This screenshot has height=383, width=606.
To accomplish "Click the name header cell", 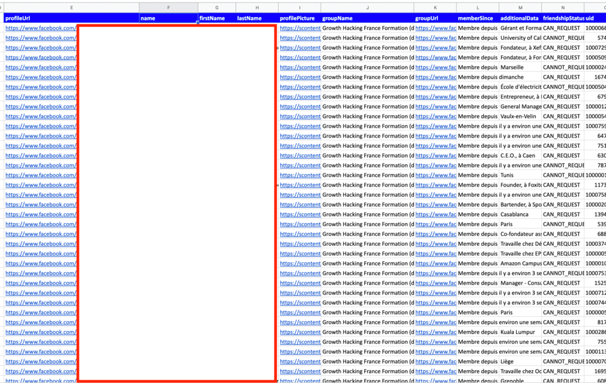I will [x=168, y=18].
